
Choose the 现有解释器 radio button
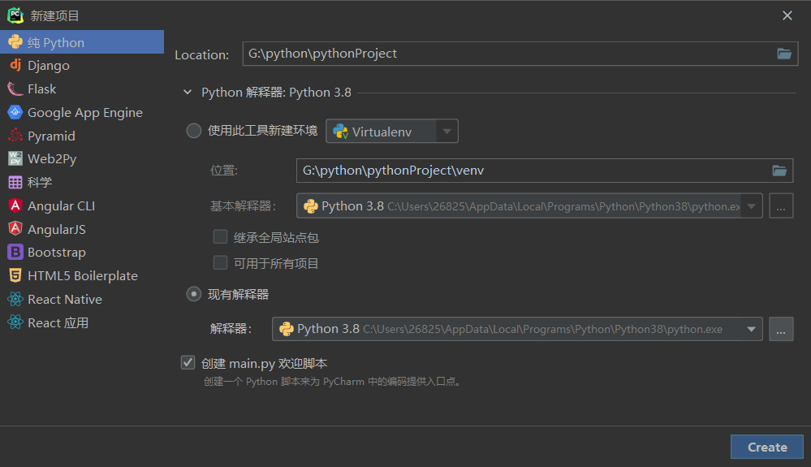tap(194, 294)
